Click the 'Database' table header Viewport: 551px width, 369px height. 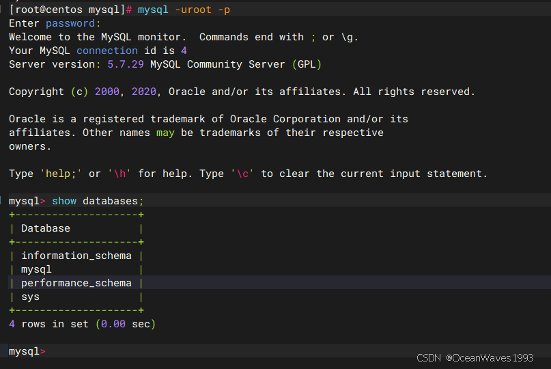tap(46, 228)
